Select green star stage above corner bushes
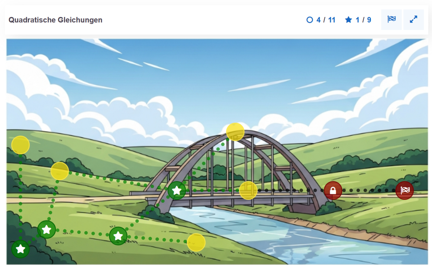 tap(46, 229)
